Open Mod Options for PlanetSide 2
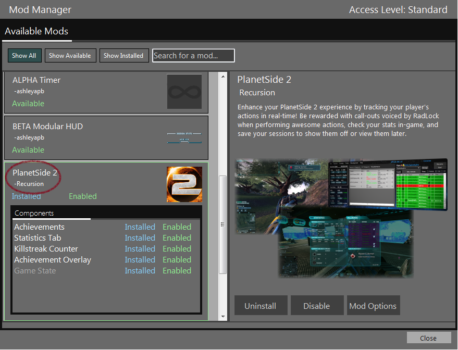This screenshot has height=350, width=458. (x=373, y=306)
